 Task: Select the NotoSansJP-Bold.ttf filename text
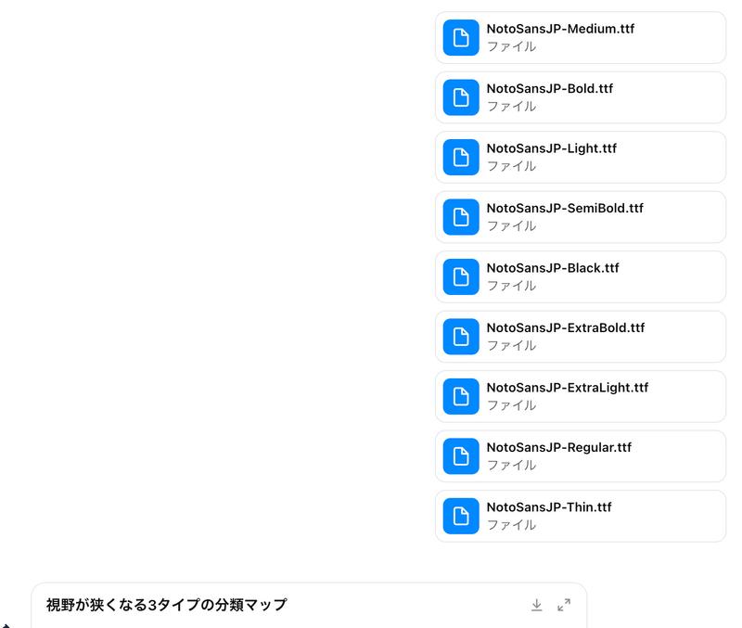(x=550, y=88)
